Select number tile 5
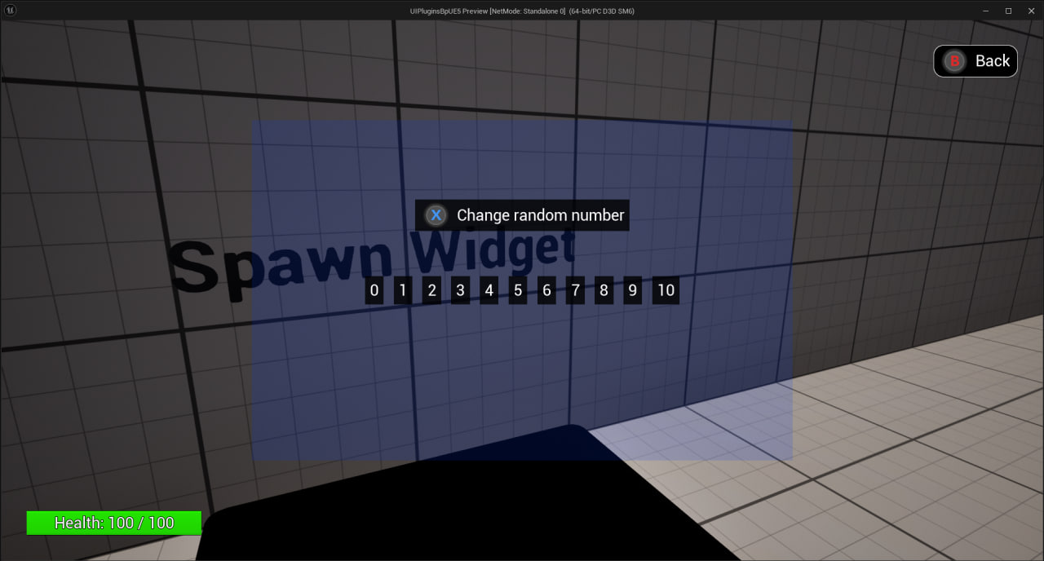The image size is (1044, 561). tap(518, 290)
